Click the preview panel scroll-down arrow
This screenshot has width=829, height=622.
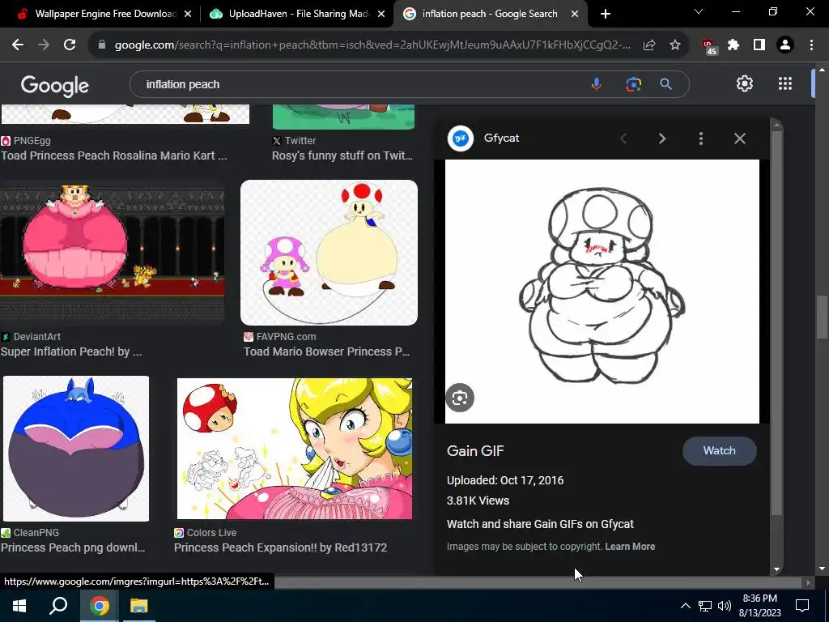click(776, 569)
